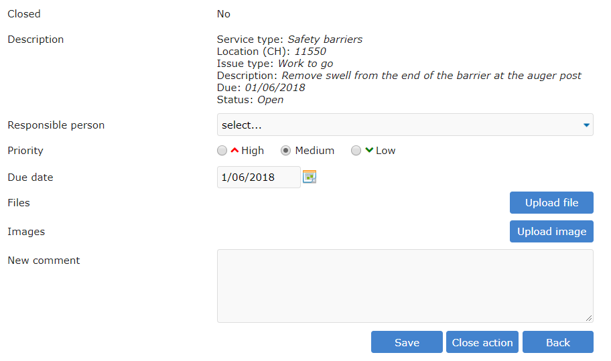Click the comment box resize handle

point(589,318)
